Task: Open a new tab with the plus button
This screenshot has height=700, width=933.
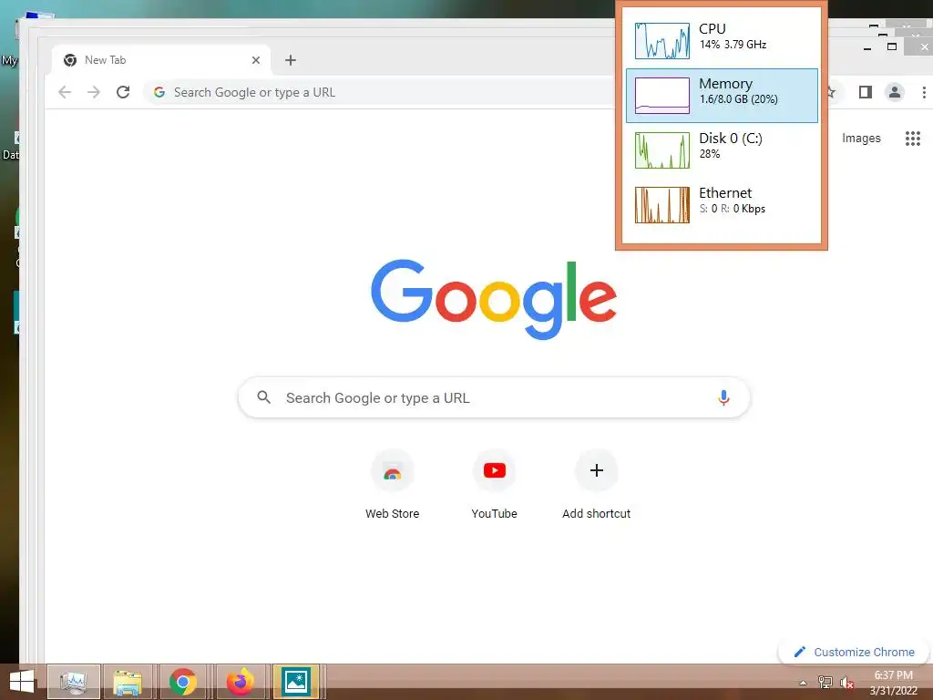Action: pyautogui.click(x=291, y=60)
